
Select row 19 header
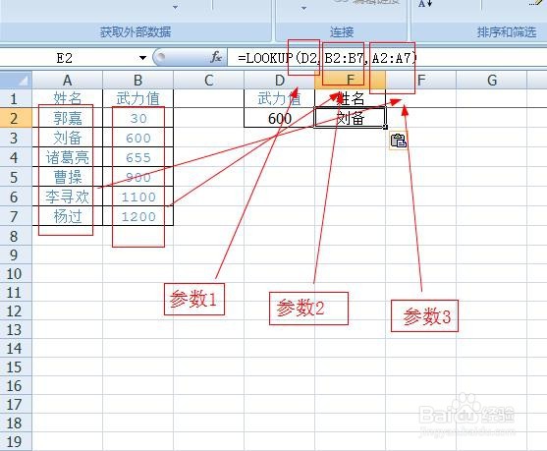(x=16, y=441)
